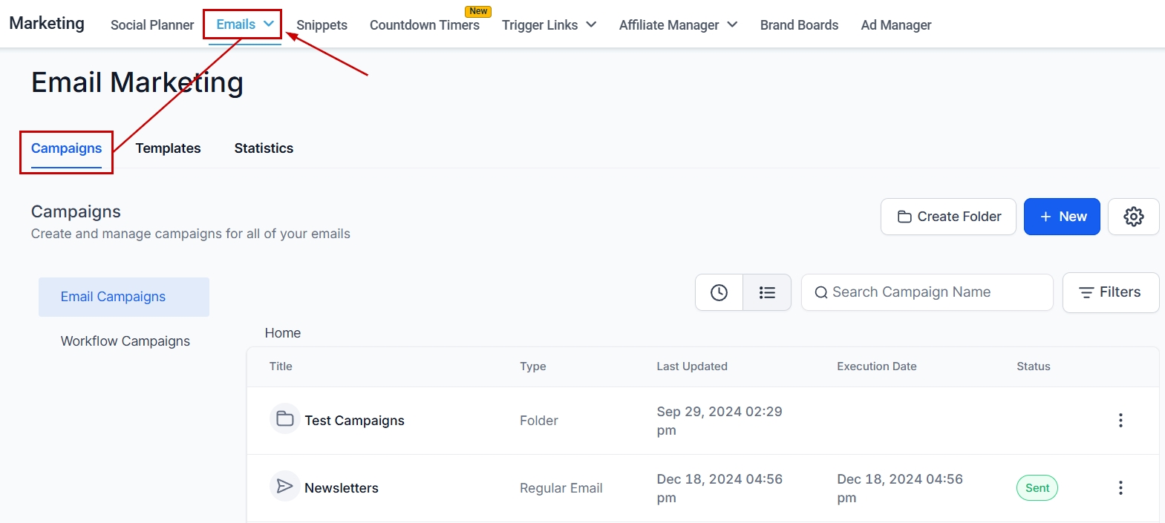Switch to the clock schedule view
This screenshot has height=523, width=1165.
point(719,292)
